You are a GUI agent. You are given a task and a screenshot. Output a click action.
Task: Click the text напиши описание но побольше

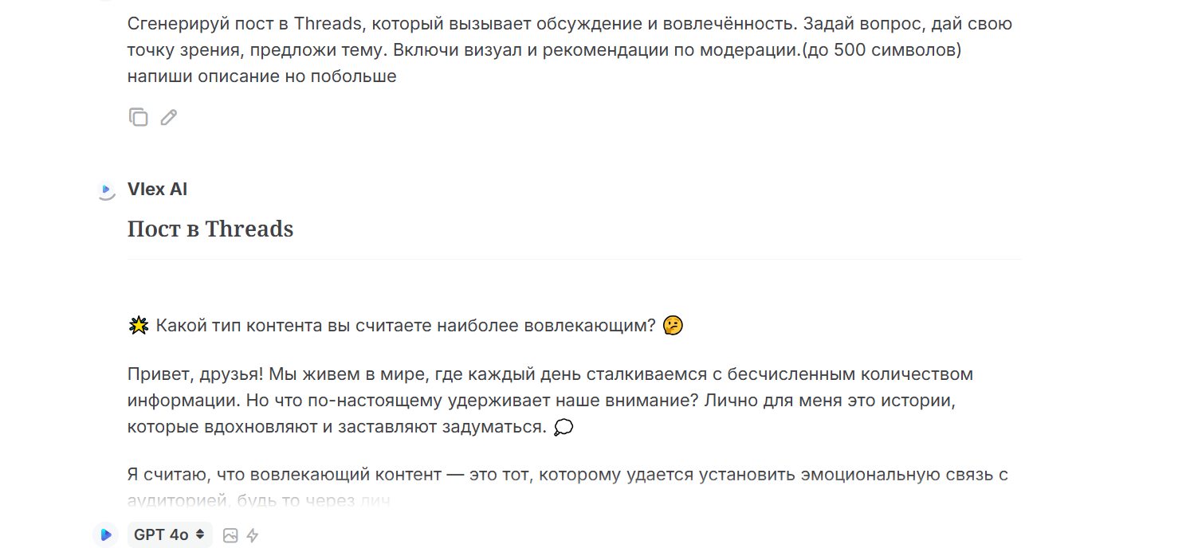pyautogui.click(x=261, y=77)
